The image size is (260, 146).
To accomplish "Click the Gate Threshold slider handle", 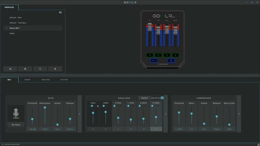I will [x=32, y=119].
